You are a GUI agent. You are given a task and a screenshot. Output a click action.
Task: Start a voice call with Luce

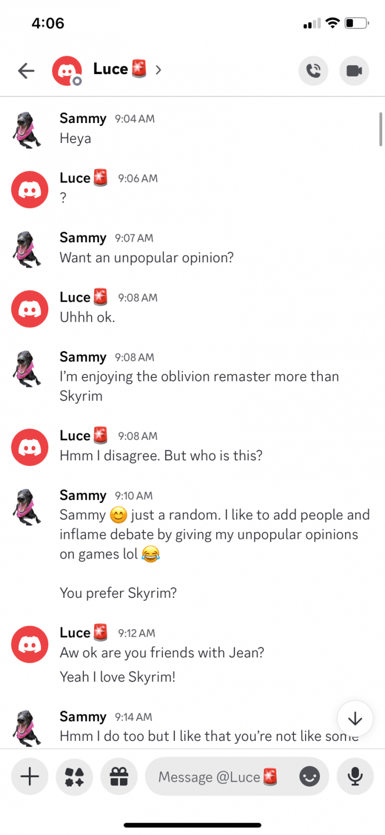coord(313,71)
